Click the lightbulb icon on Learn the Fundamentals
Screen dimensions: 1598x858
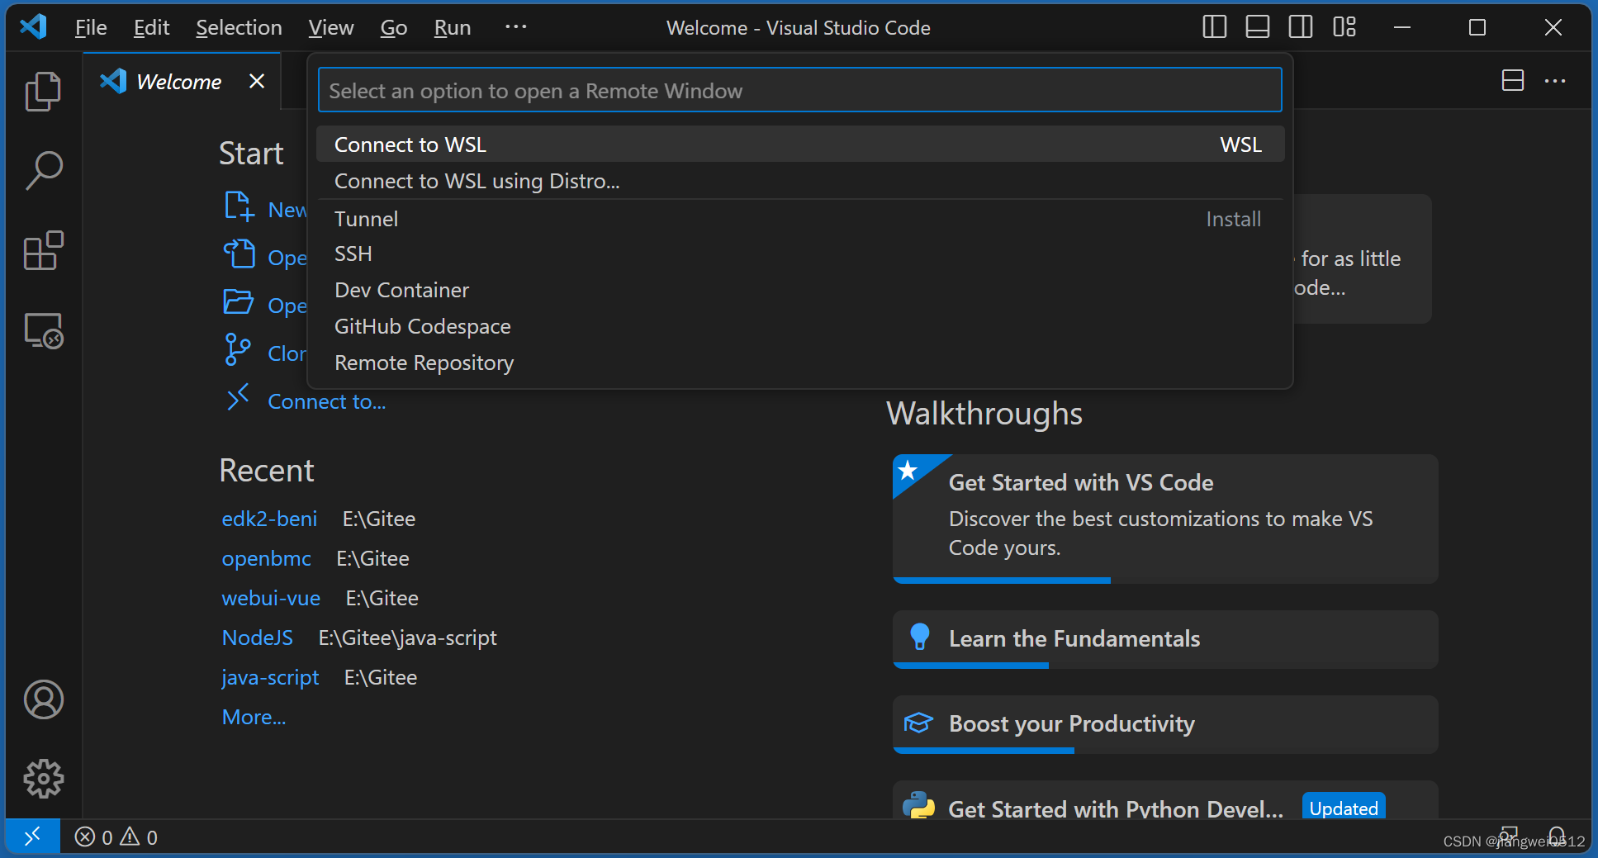[919, 637]
